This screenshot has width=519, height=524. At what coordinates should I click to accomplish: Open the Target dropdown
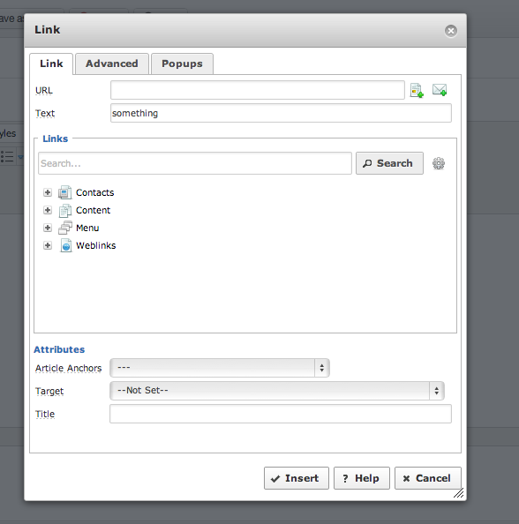(277, 391)
